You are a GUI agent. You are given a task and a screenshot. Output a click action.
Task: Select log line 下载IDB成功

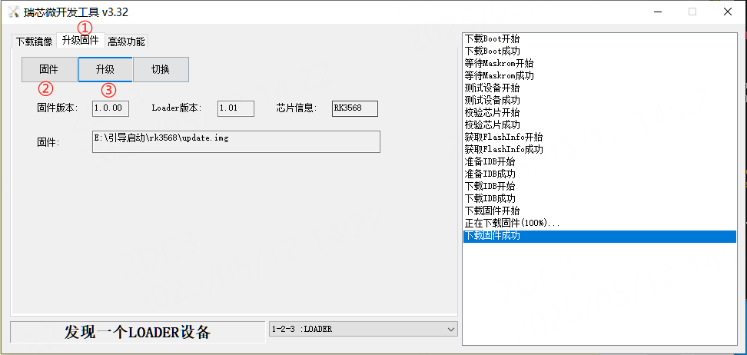pyautogui.click(x=599, y=199)
